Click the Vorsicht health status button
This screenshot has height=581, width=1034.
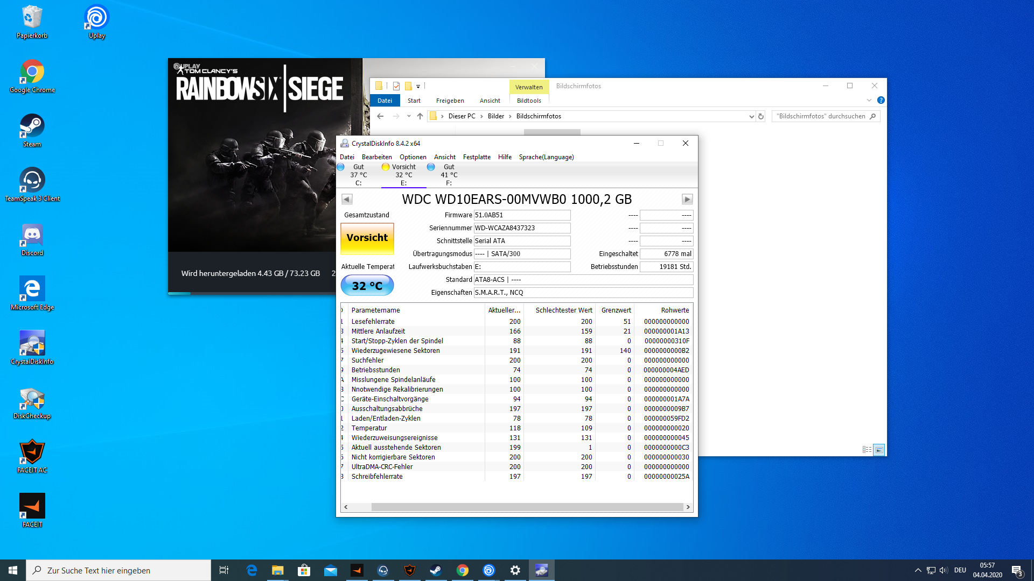click(367, 238)
